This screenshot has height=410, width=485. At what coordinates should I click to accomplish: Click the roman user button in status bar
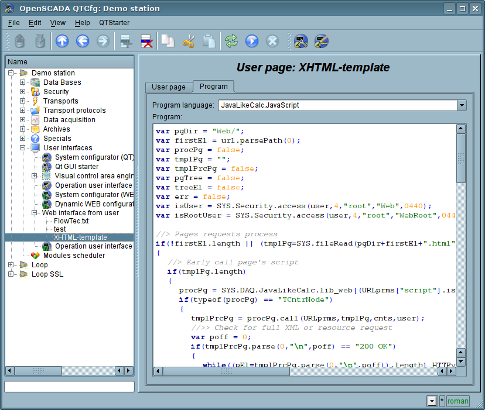(458, 401)
